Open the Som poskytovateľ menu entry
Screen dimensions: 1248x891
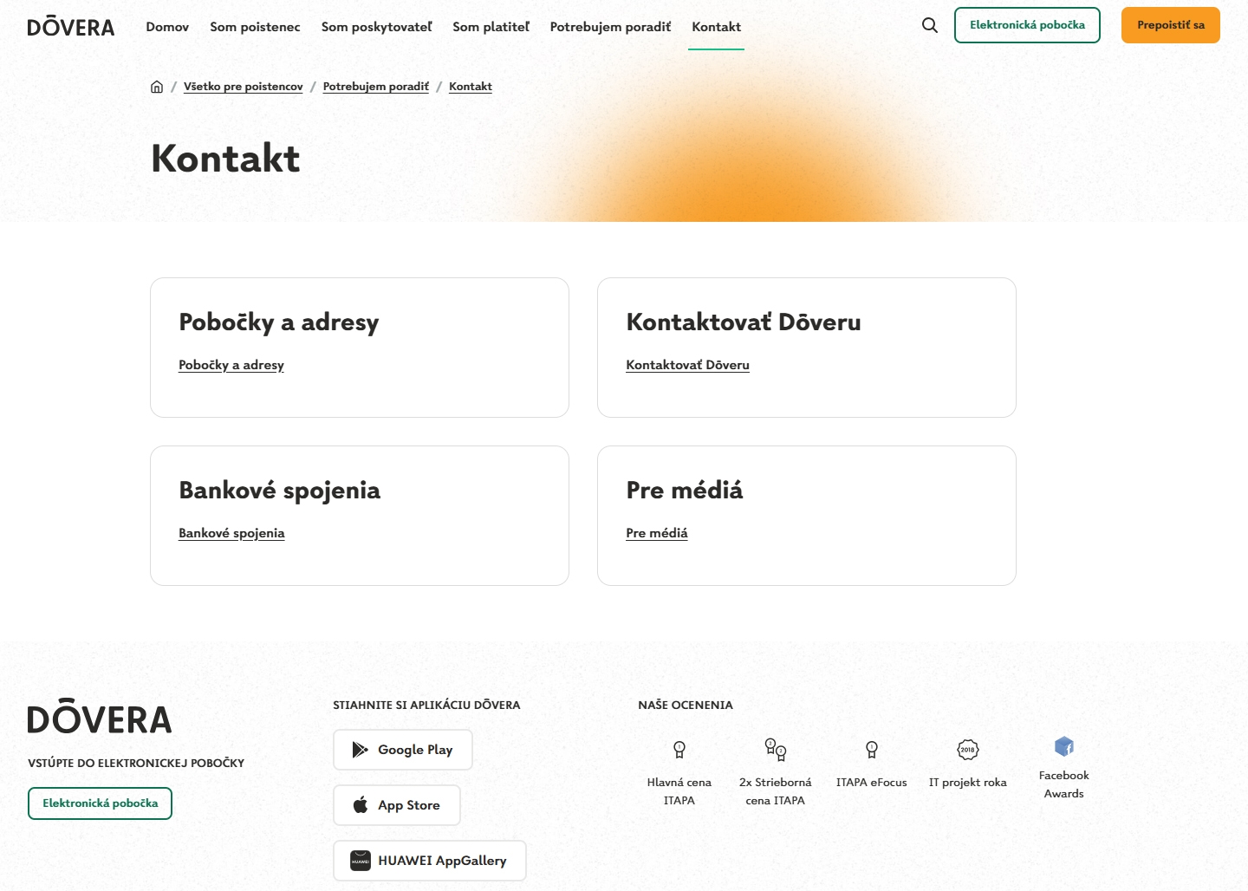pyautogui.click(x=376, y=26)
